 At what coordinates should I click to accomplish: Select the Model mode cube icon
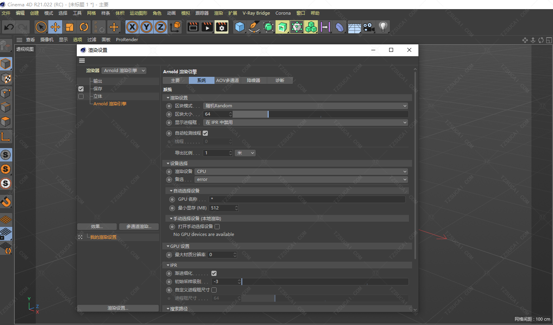pos(6,64)
